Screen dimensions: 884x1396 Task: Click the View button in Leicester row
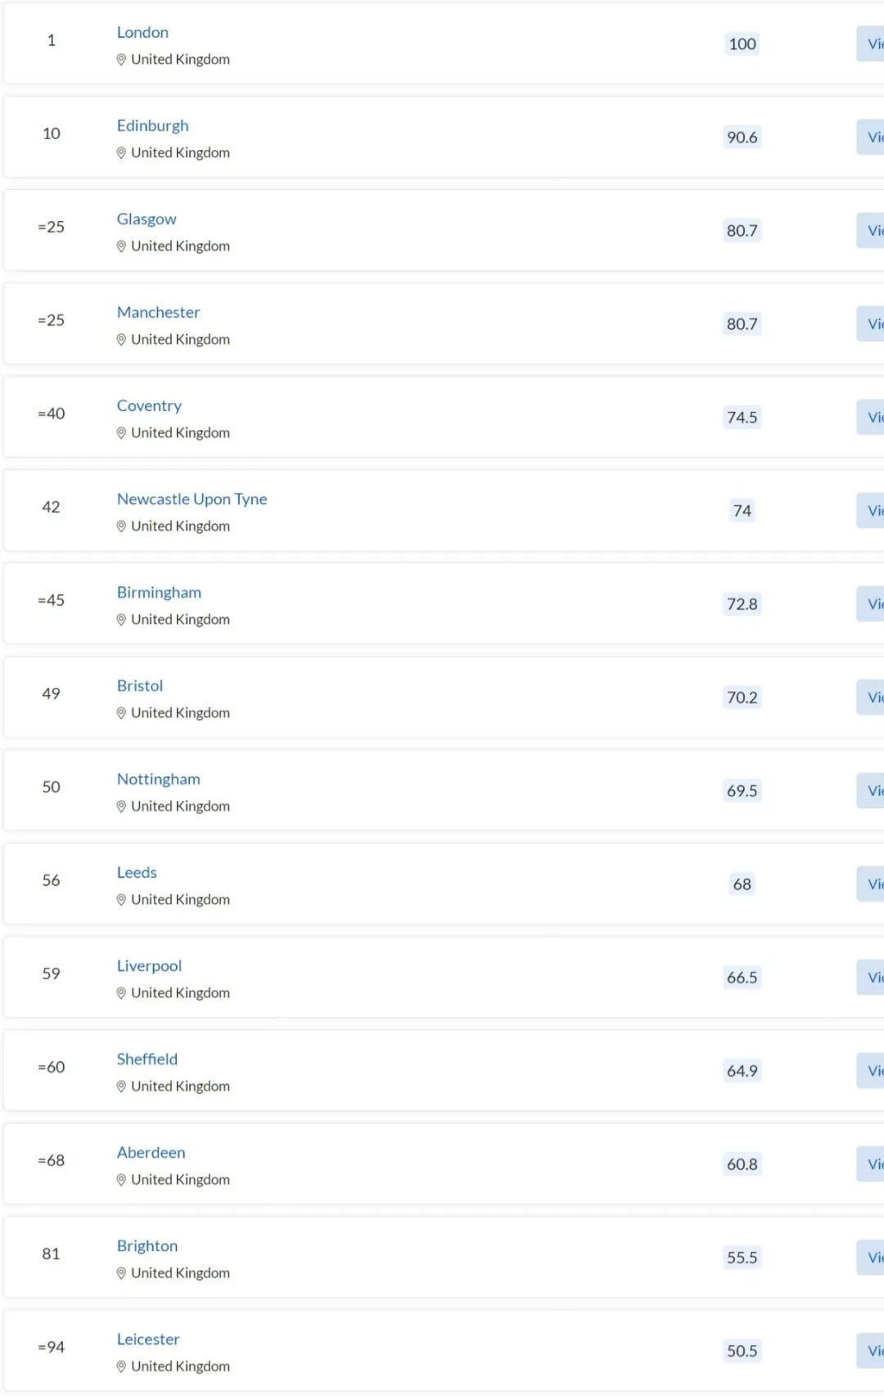pyautogui.click(x=870, y=1351)
